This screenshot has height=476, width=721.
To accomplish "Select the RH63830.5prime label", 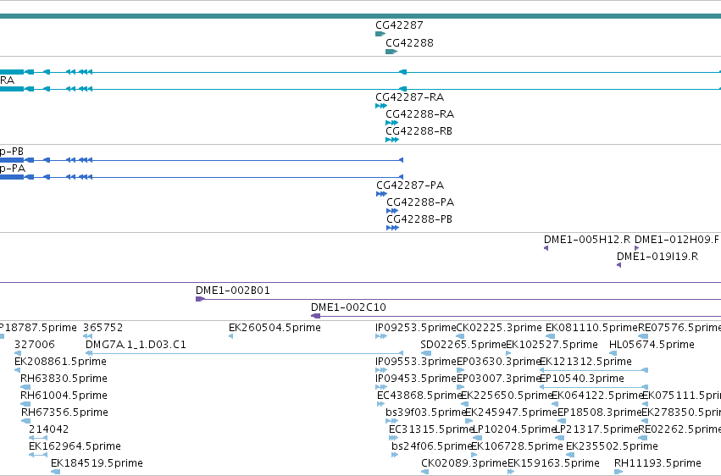I will [64, 379].
